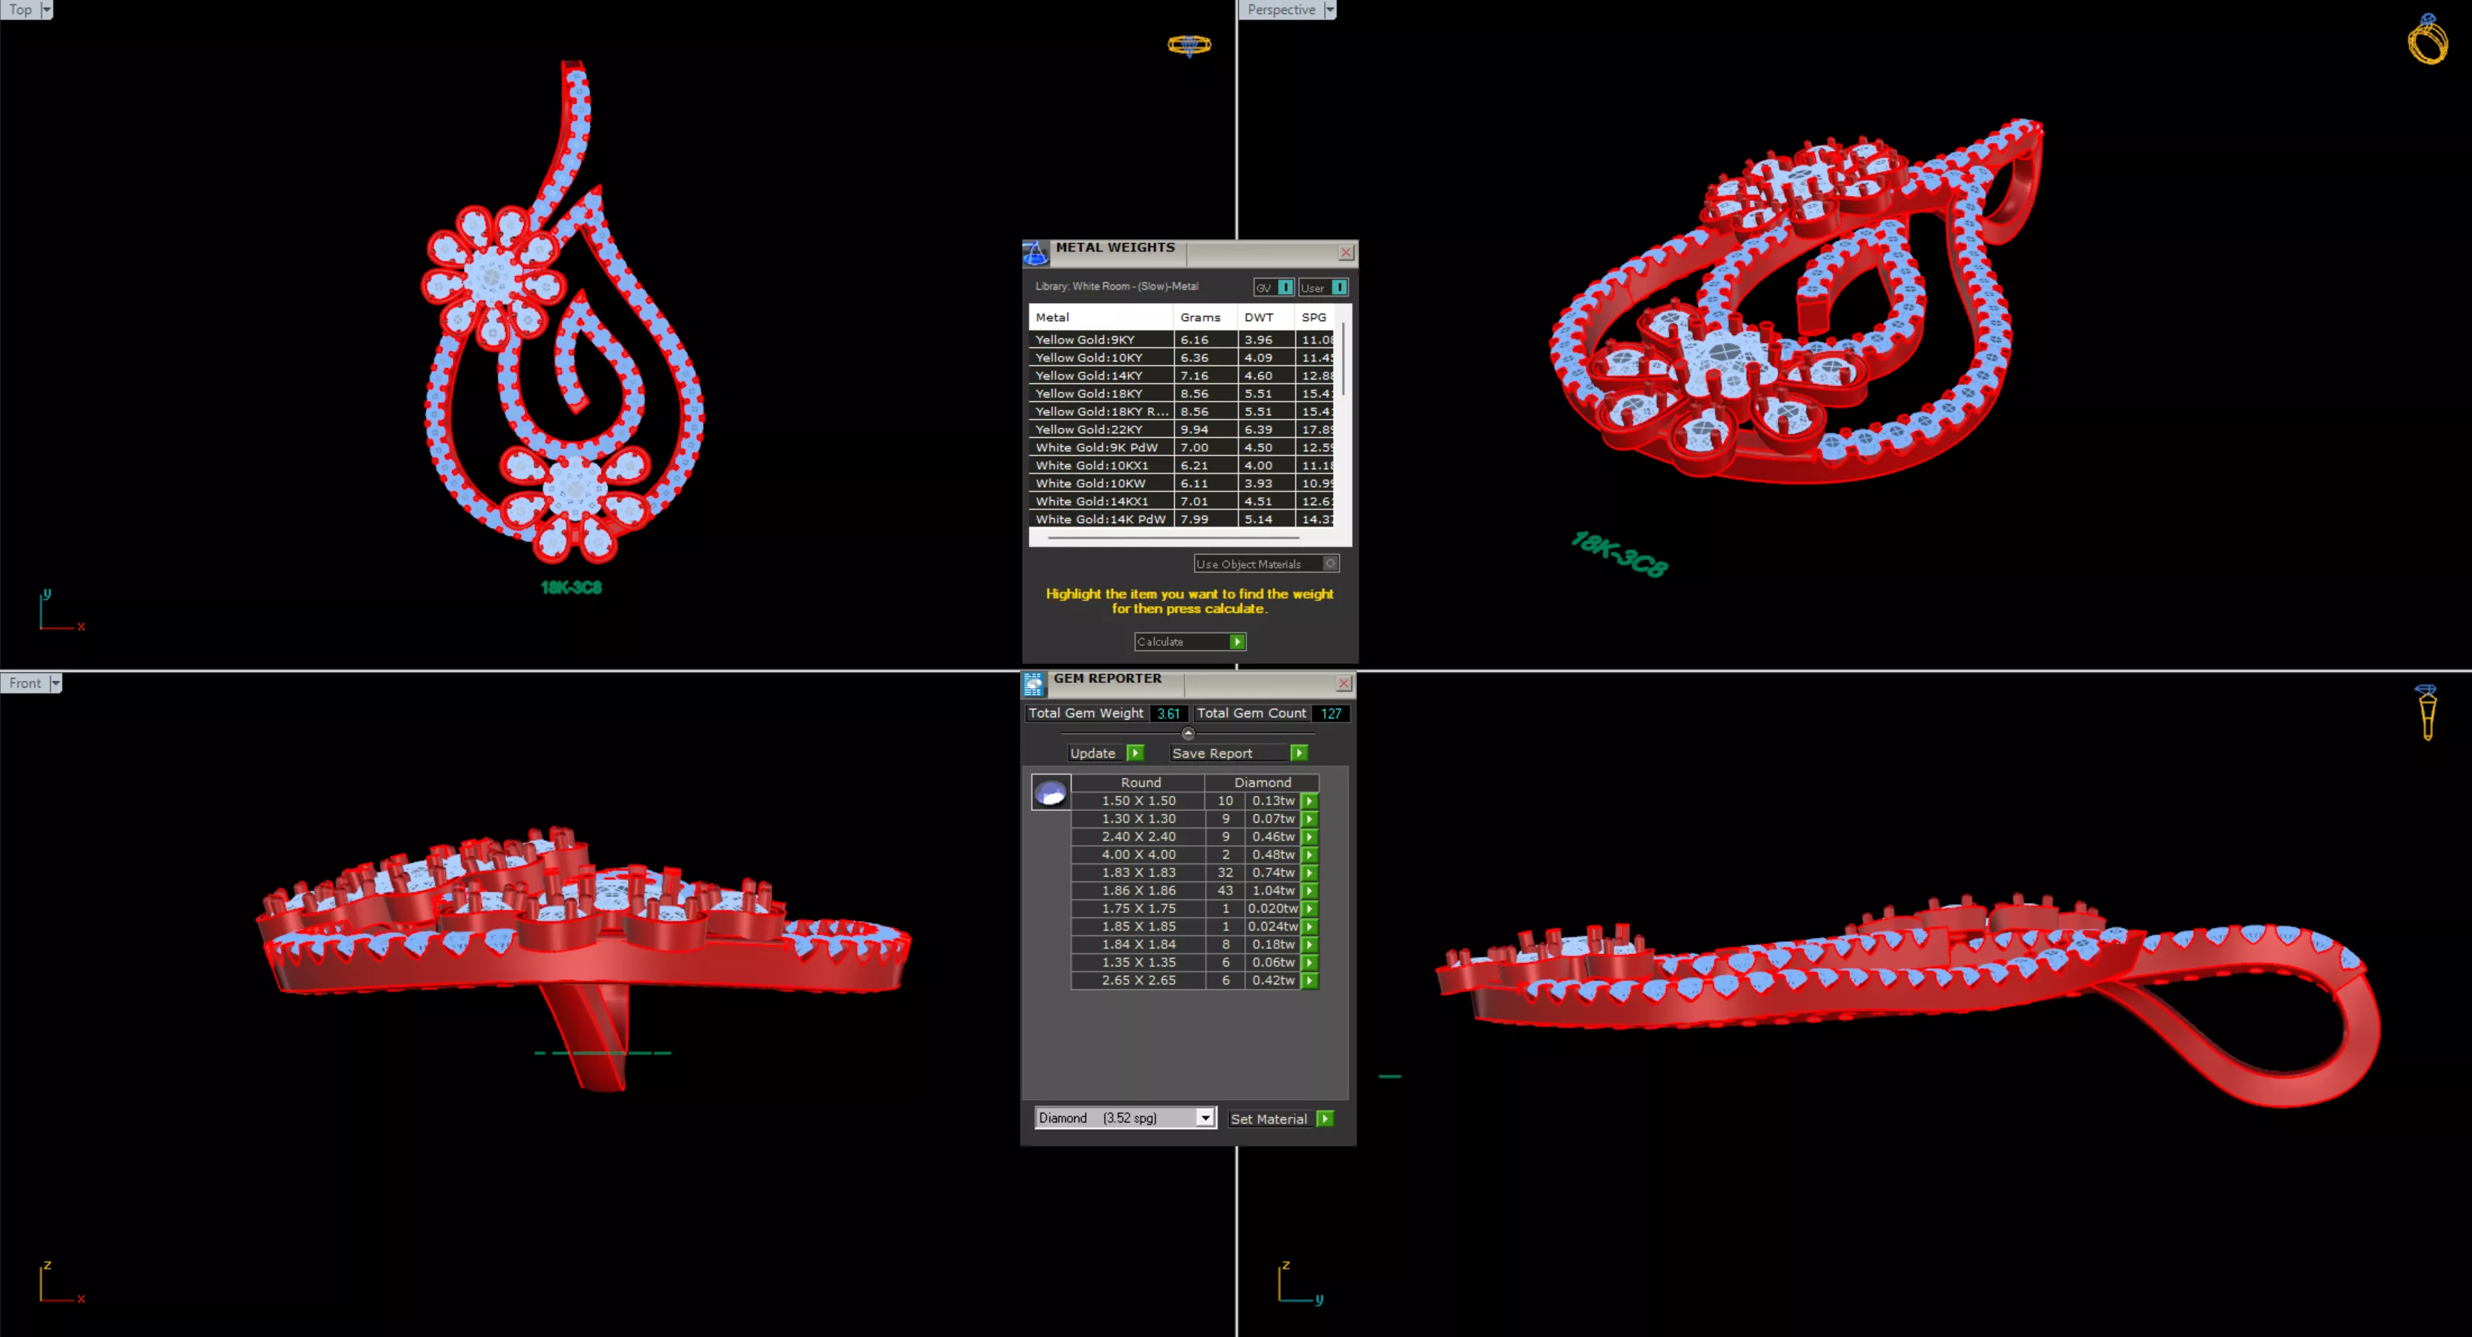Click the Perspective viewport label
The height and width of the screenshot is (1337, 2472).
coord(1281,10)
